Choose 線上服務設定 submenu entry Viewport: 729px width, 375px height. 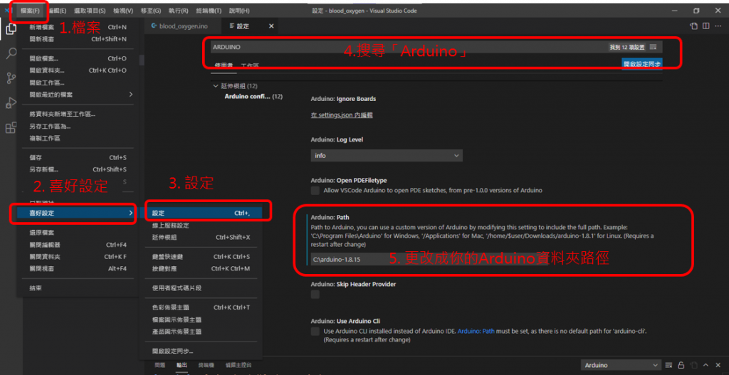click(x=201, y=226)
